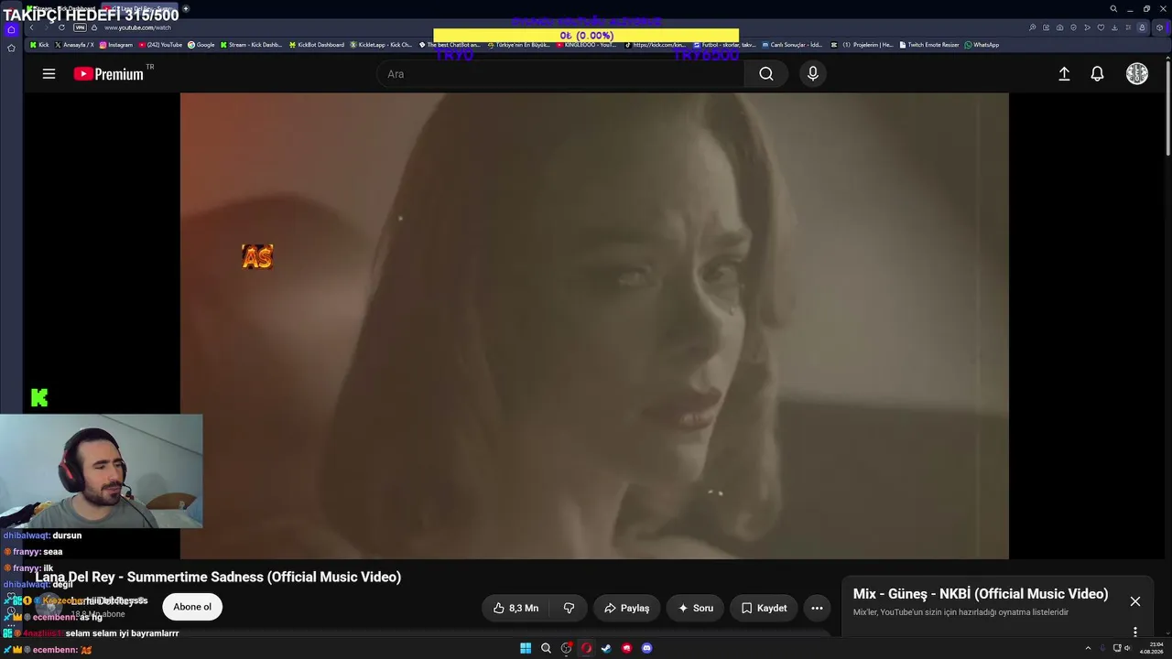Image resolution: width=1172 pixels, height=659 pixels.
Task: Open the Anasayfa / X bookmark
Action: [74, 45]
